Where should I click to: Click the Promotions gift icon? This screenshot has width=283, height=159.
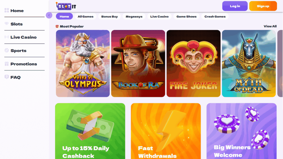tap(7, 64)
